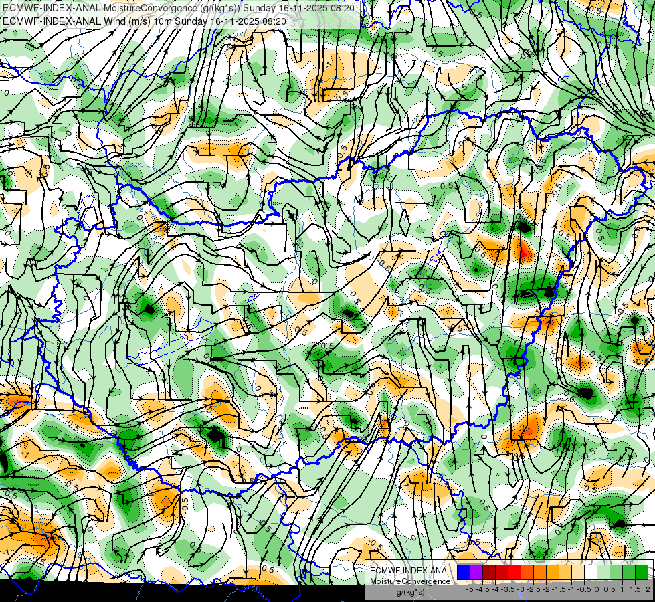Click the legend scale value '2'

(x=648, y=589)
